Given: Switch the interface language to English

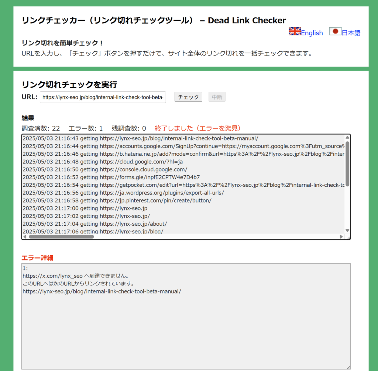Looking at the screenshot, I should click(x=312, y=33).
